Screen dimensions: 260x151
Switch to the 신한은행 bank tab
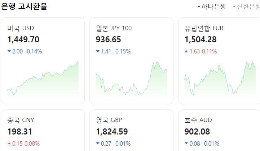click(x=248, y=6)
